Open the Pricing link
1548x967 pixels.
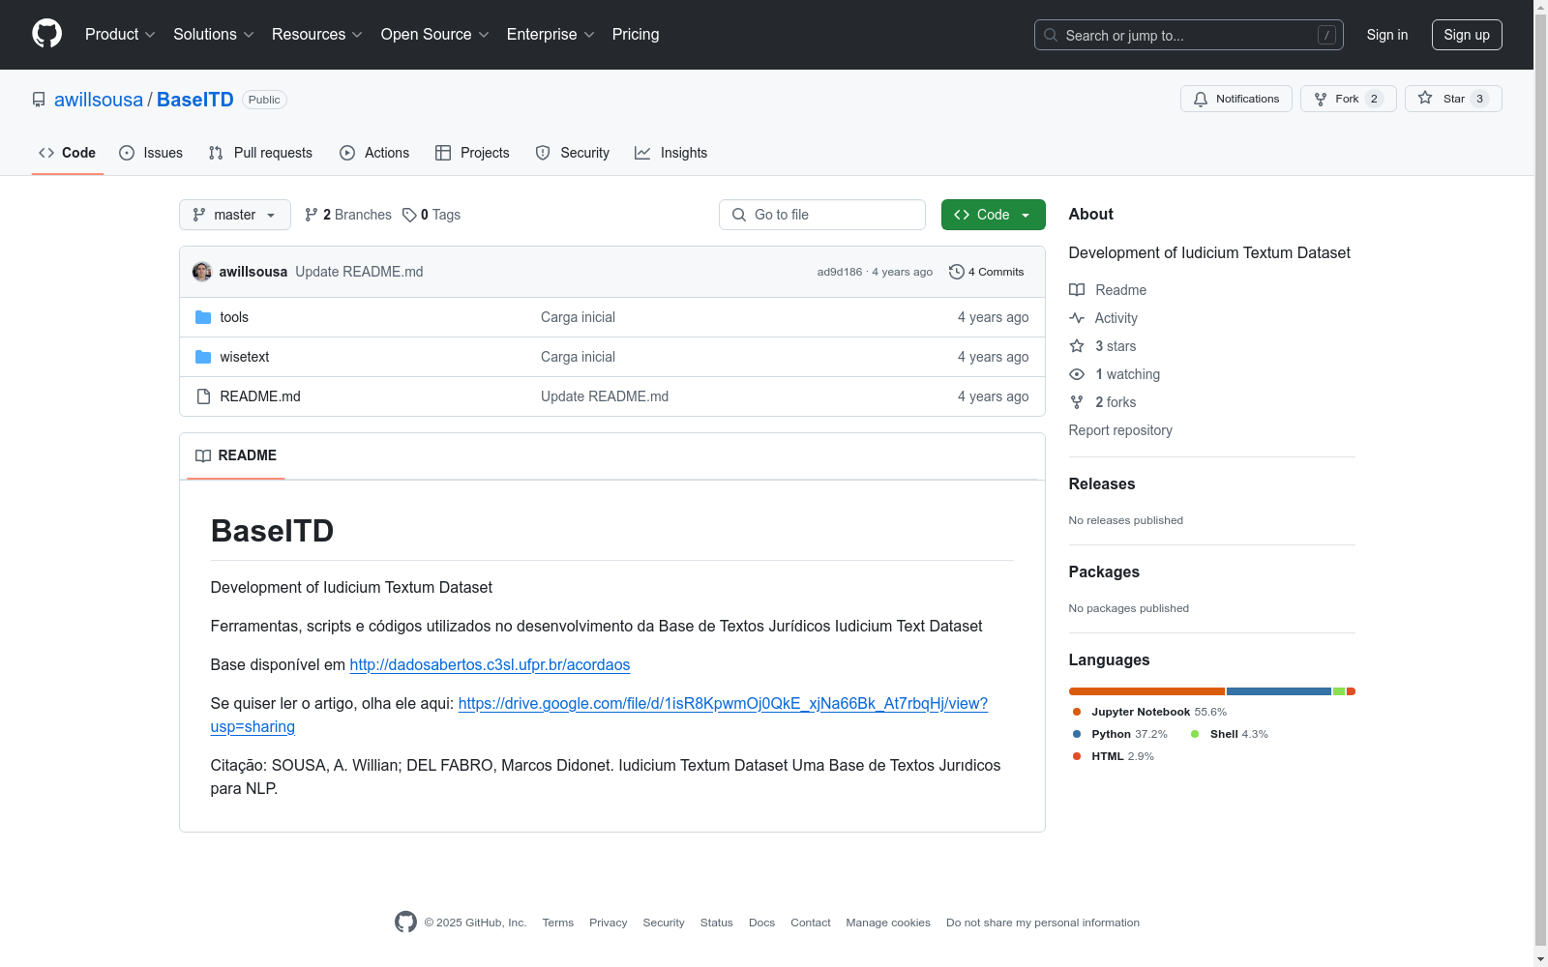[636, 35]
